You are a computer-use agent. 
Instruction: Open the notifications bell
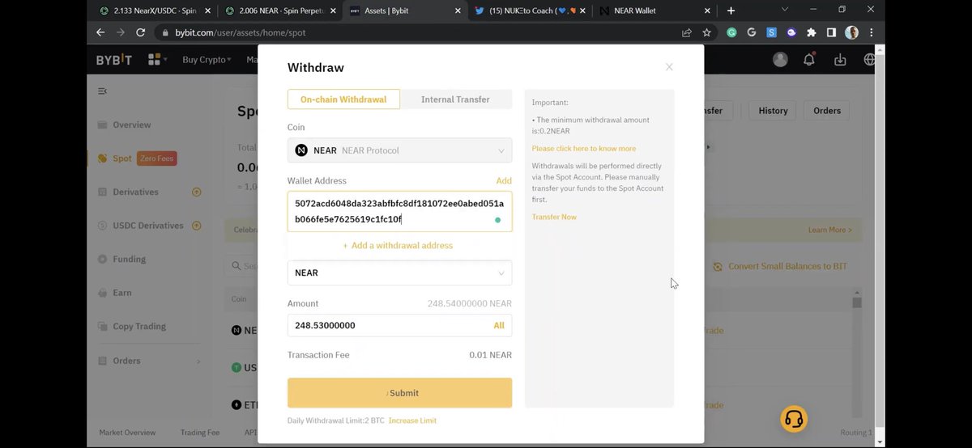tap(809, 59)
